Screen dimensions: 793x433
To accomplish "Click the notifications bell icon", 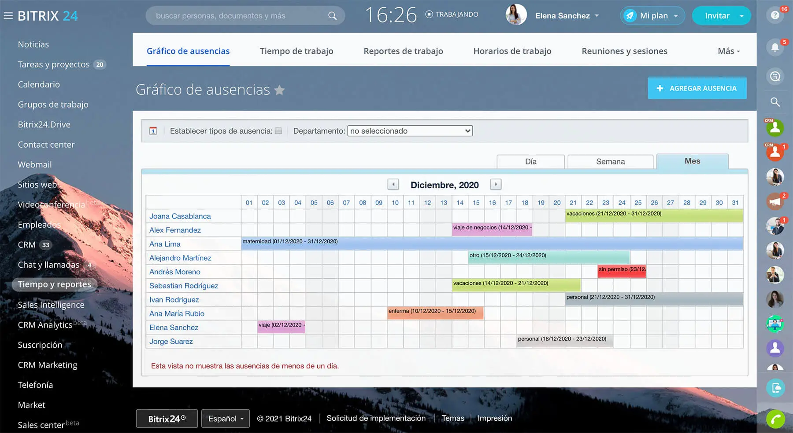I will [x=775, y=47].
